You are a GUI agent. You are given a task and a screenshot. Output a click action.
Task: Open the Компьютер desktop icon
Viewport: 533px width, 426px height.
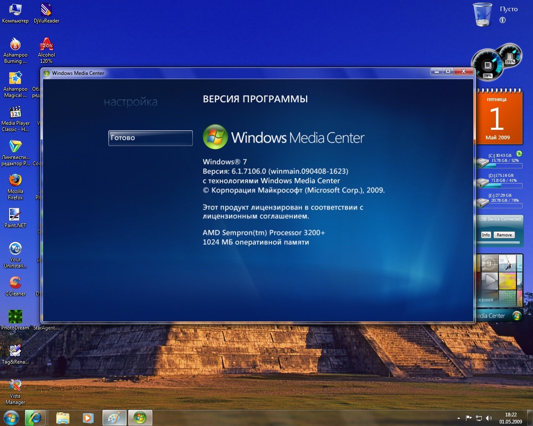[x=15, y=13]
